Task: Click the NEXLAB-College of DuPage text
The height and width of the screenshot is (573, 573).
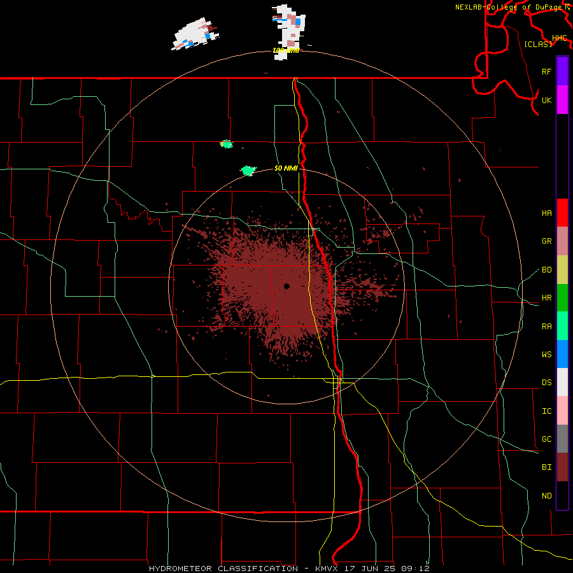Action: click(509, 7)
